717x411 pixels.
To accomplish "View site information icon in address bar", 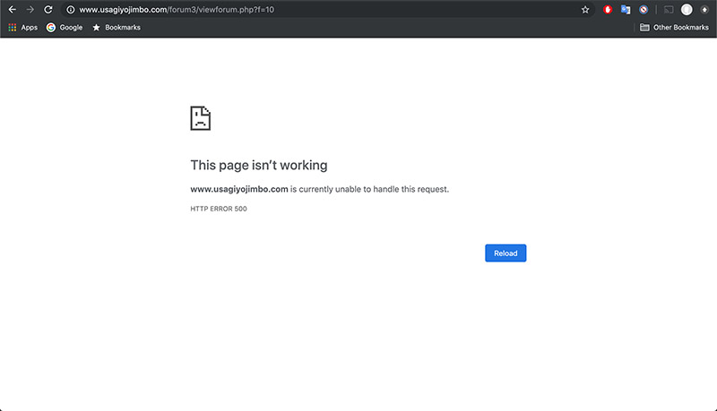I will (69, 10).
